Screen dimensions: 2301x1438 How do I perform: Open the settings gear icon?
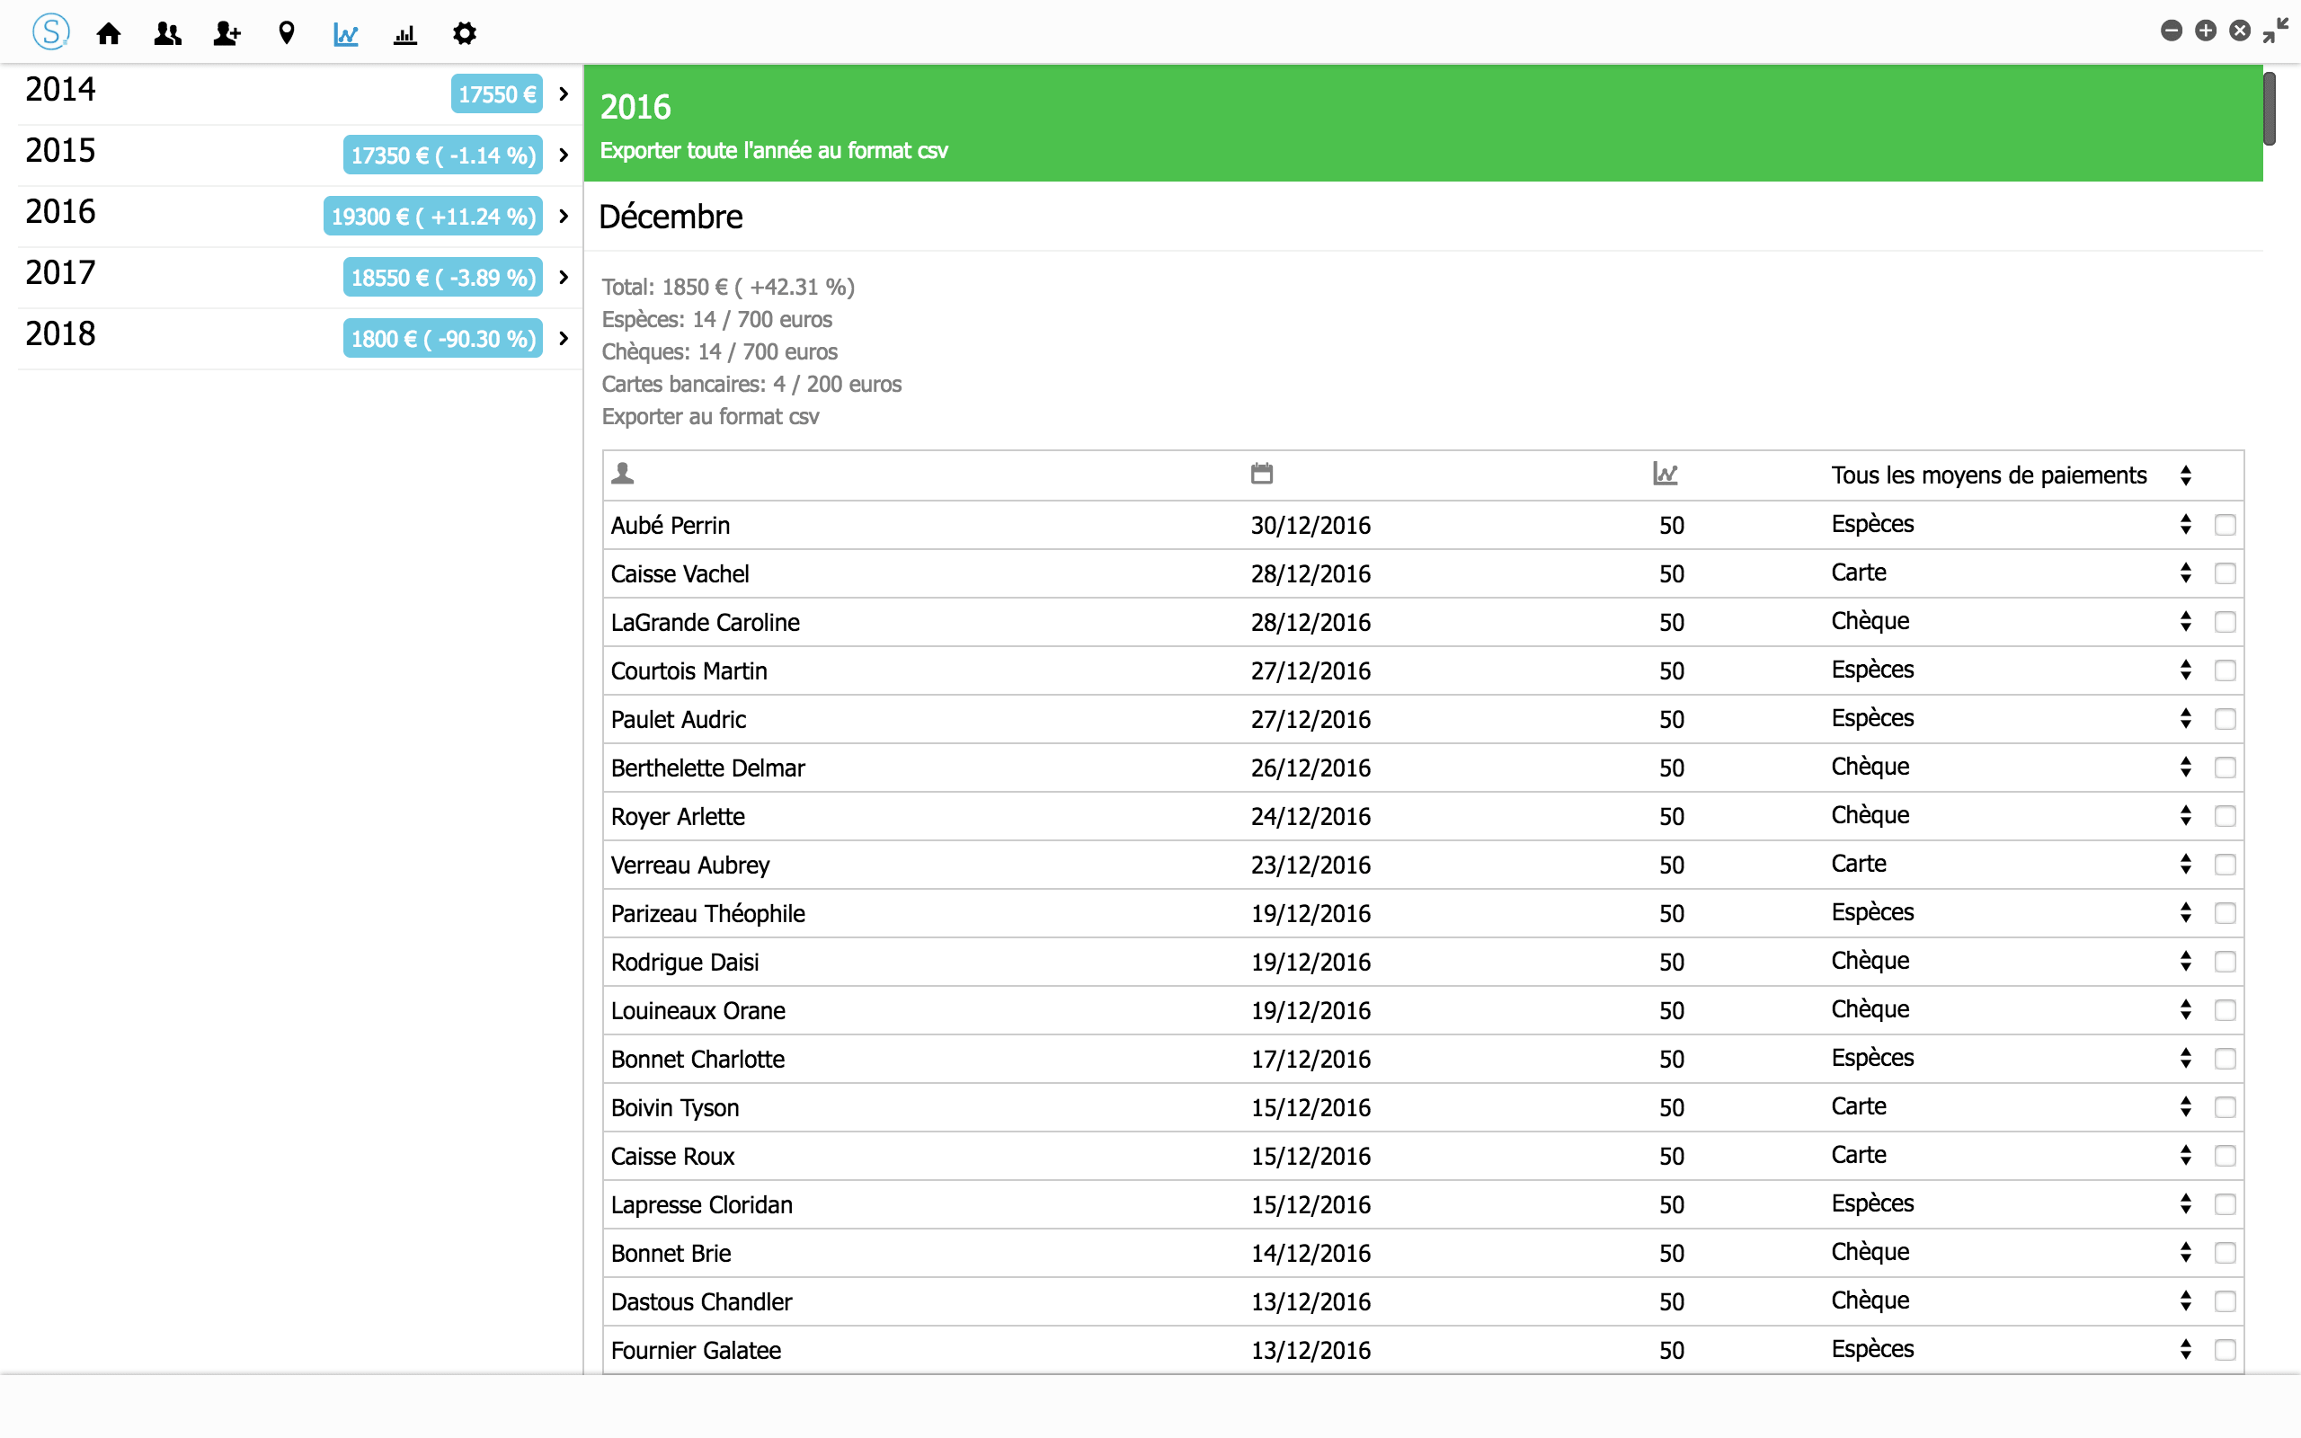coord(464,34)
